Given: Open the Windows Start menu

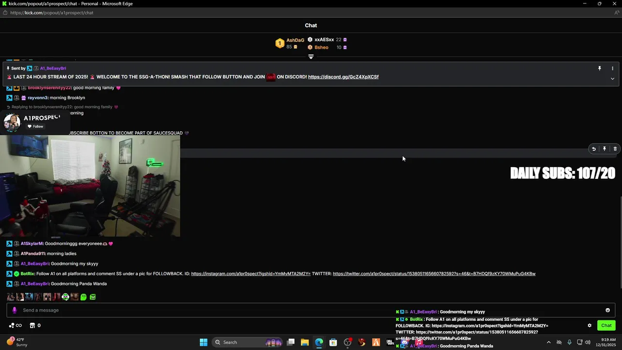Looking at the screenshot, I should point(204,342).
